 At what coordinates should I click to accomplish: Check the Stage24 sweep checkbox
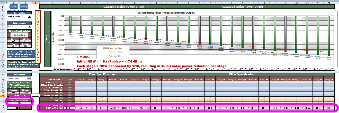pyautogui.click(x=326, y=69)
